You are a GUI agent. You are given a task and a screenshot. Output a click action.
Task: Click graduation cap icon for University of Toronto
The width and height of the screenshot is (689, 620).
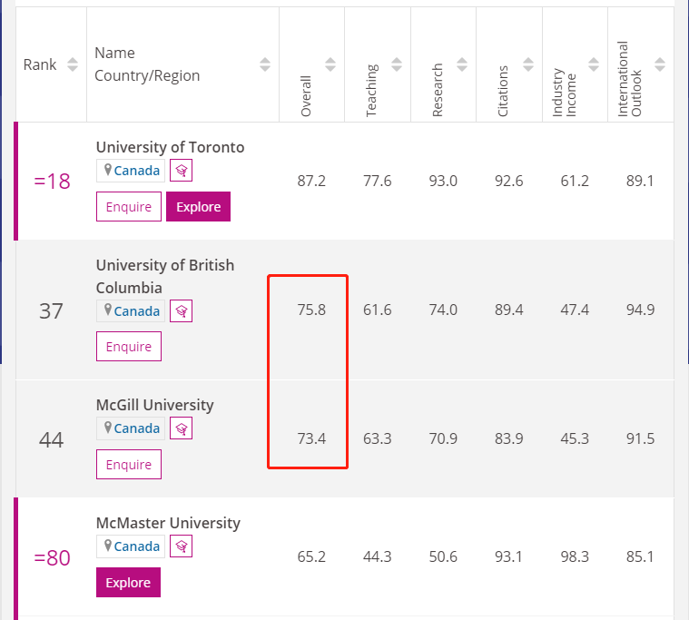[181, 170]
